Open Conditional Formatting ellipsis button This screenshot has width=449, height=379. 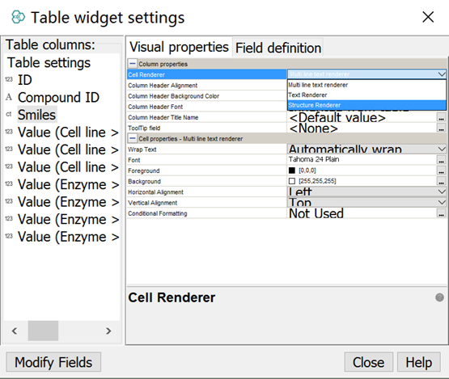click(441, 213)
